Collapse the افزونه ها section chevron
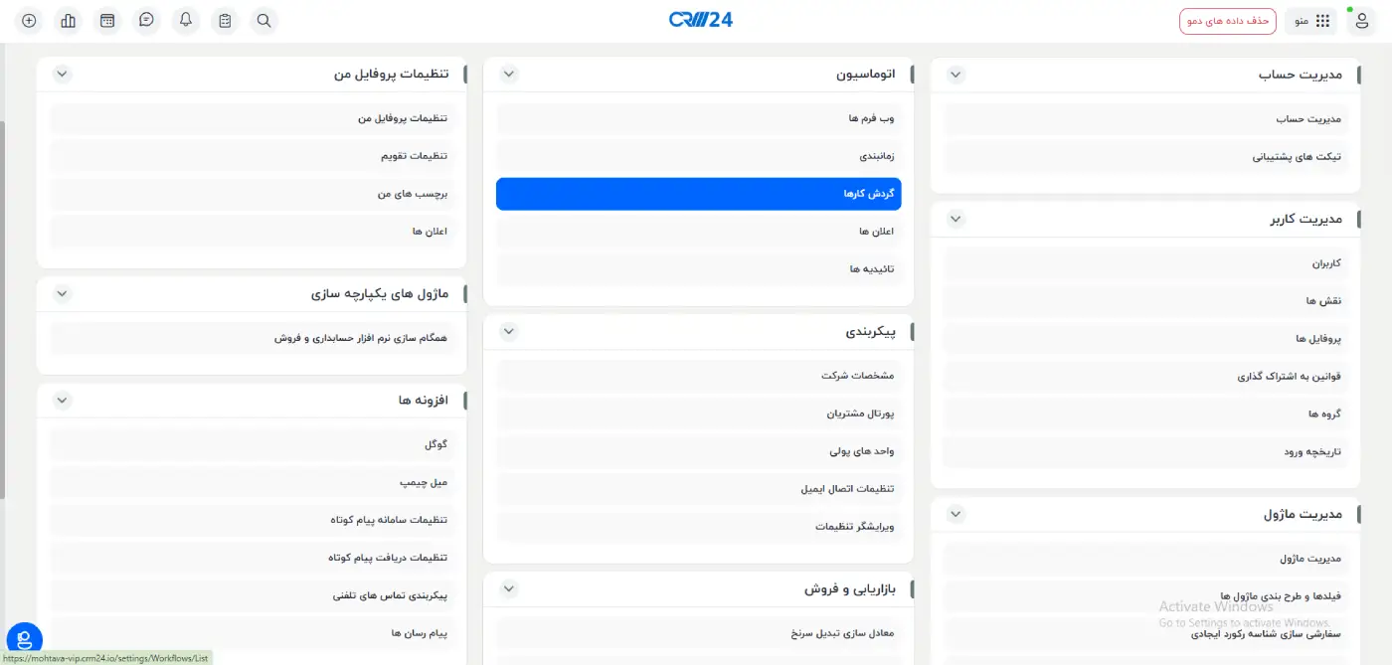This screenshot has height=665, width=1392. [62, 400]
